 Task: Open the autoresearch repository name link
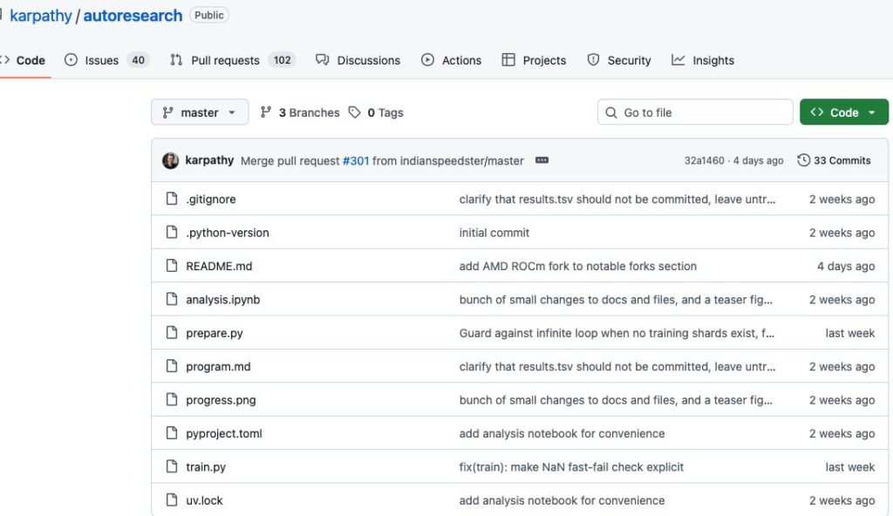click(x=133, y=16)
